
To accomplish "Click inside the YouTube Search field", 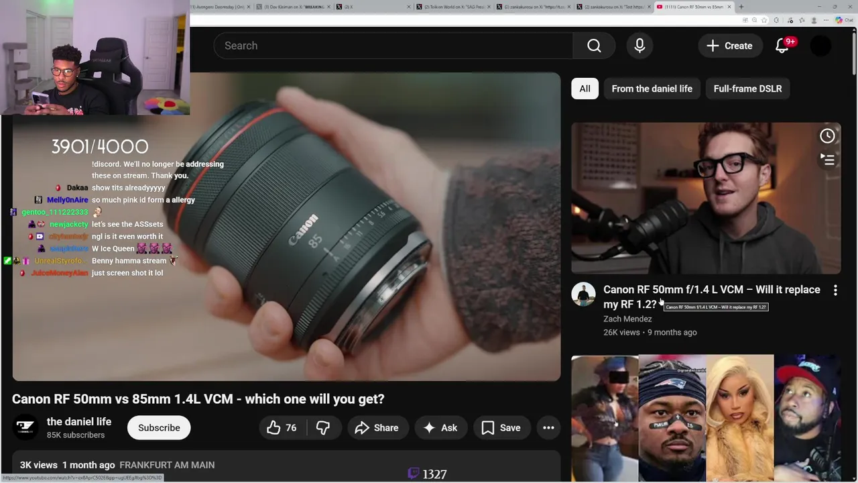I will (x=393, y=46).
